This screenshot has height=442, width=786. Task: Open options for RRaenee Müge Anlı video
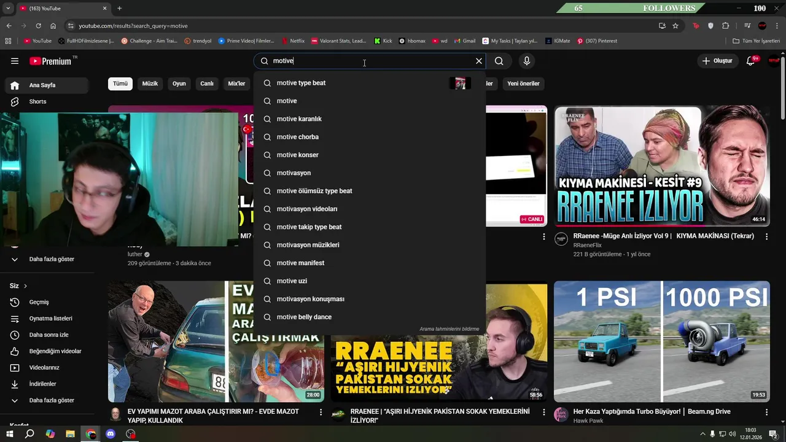click(766, 236)
